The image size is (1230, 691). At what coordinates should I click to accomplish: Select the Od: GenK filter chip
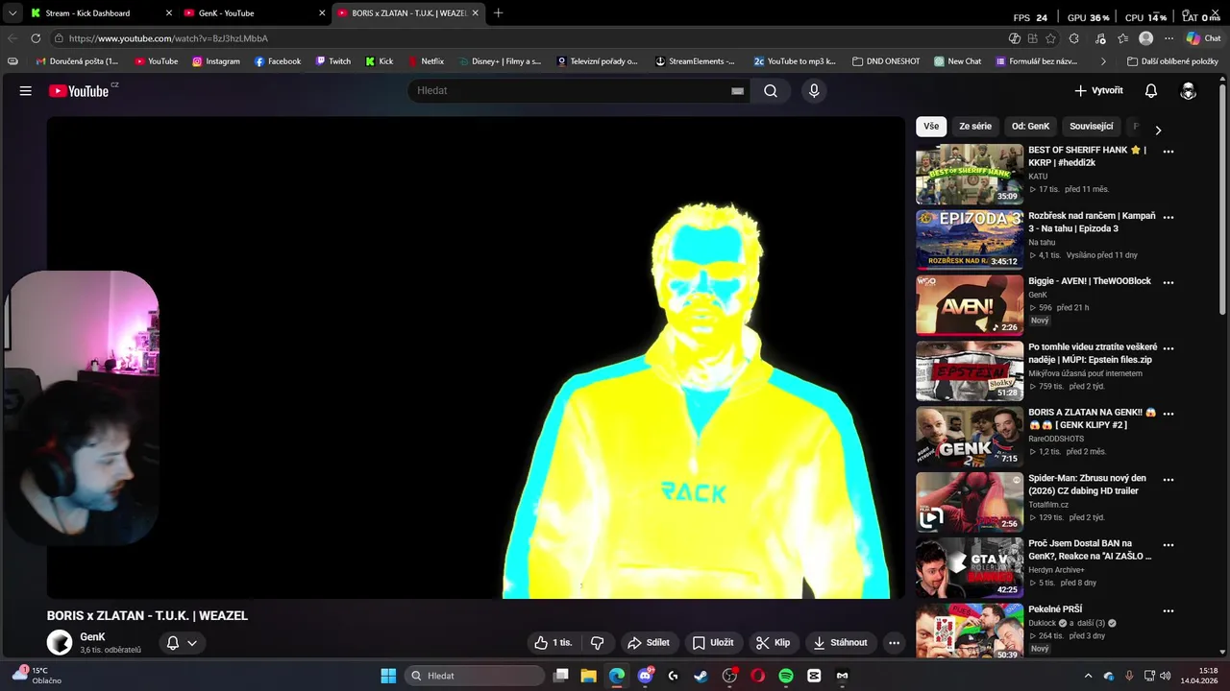1030,127
